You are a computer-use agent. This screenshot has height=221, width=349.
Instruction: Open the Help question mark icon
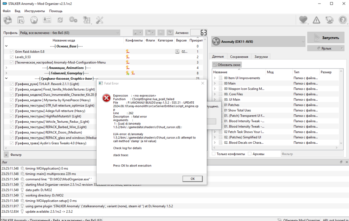coord(342,20)
